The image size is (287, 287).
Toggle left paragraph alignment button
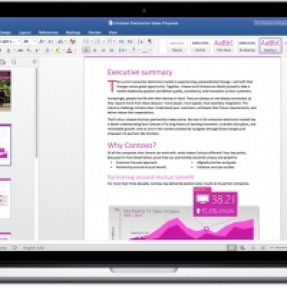(x=86, y=50)
